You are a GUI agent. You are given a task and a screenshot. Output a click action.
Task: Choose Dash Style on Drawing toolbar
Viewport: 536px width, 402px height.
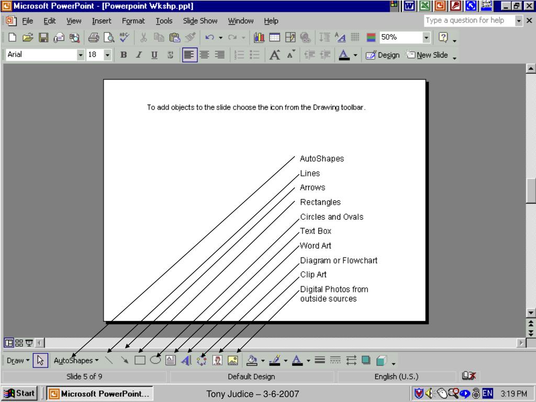point(336,360)
